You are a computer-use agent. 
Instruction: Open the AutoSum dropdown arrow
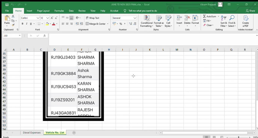218,17
